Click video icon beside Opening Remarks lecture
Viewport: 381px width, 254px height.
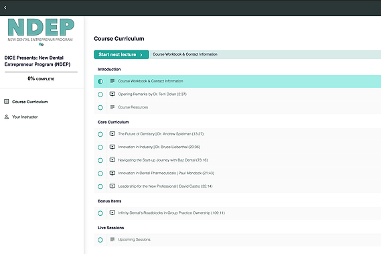coord(112,94)
